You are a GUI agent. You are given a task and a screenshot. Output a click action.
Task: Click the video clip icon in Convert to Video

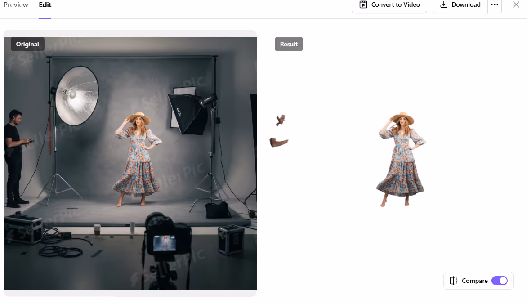tap(363, 5)
